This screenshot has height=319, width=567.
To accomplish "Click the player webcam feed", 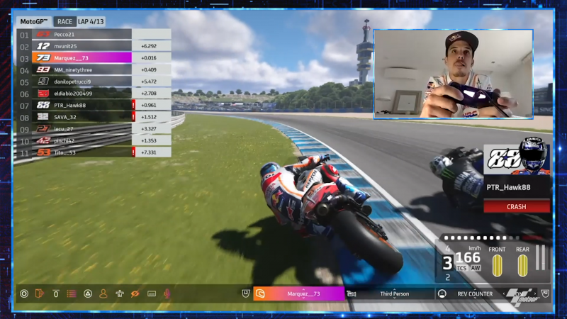I will (x=453, y=74).
